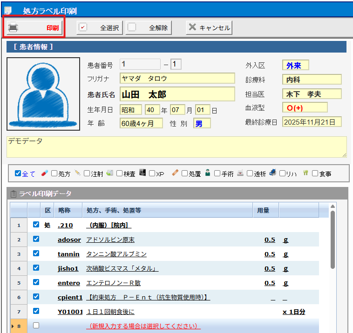Click the syringe icon beside 注射

(77, 173)
